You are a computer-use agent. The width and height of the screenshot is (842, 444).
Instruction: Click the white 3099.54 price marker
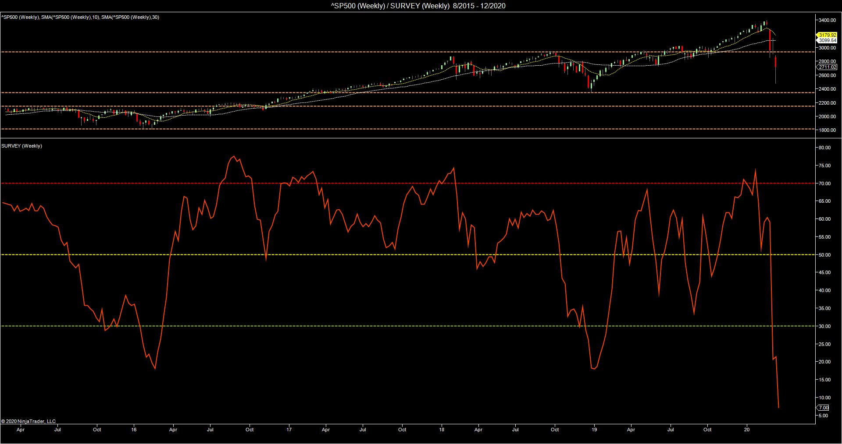pos(828,40)
